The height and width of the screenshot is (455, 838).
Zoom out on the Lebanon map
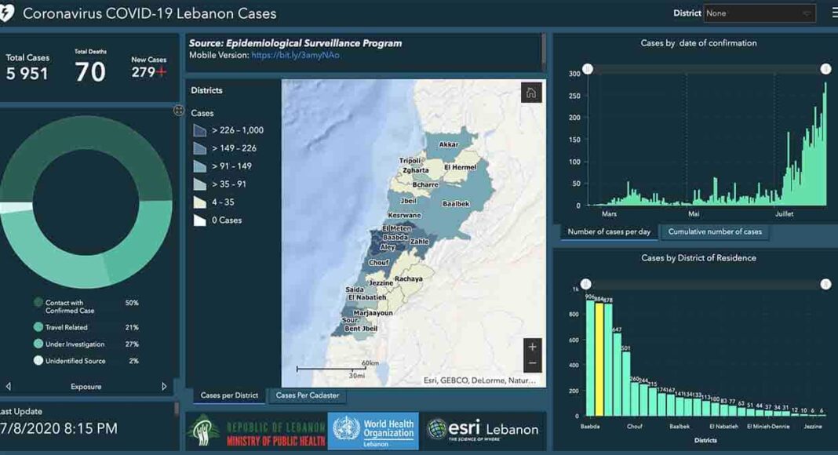533,363
